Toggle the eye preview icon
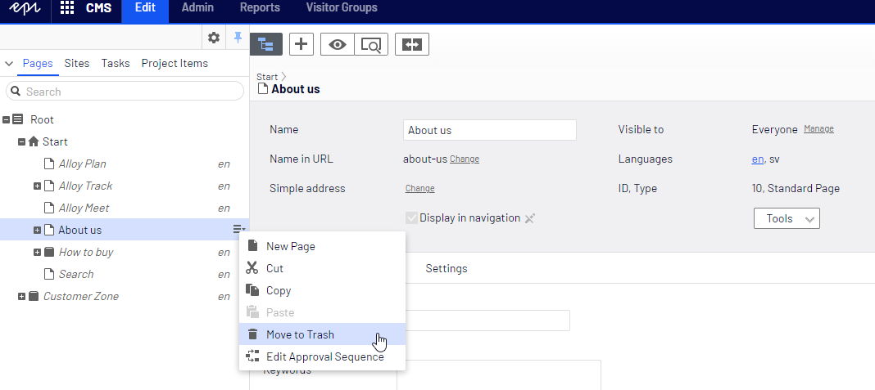This screenshot has height=390, width=875. (x=338, y=45)
